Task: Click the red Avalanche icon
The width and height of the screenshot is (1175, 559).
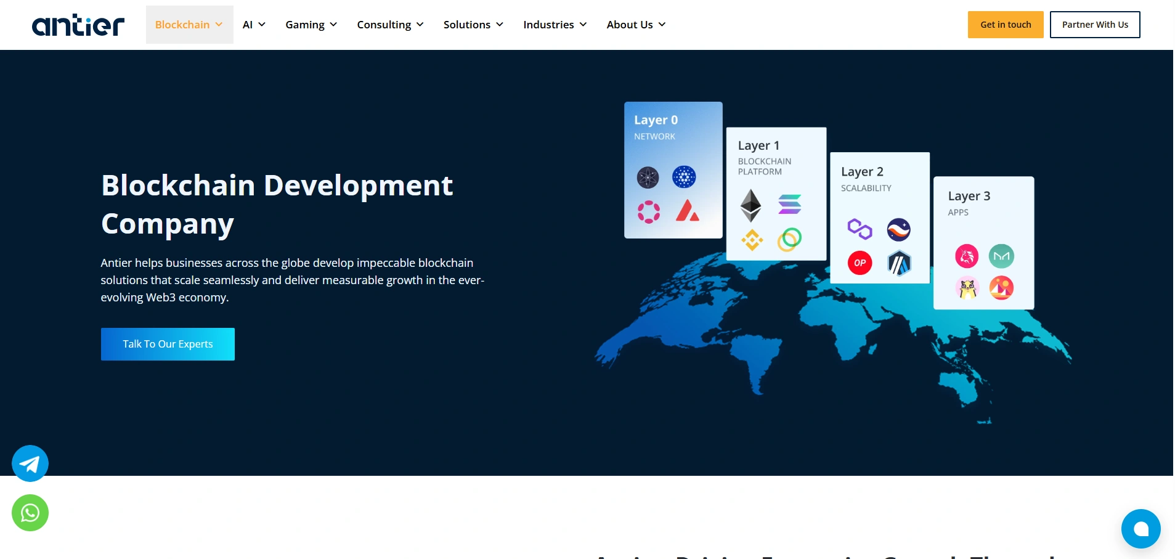Action: [x=687, y=211]
